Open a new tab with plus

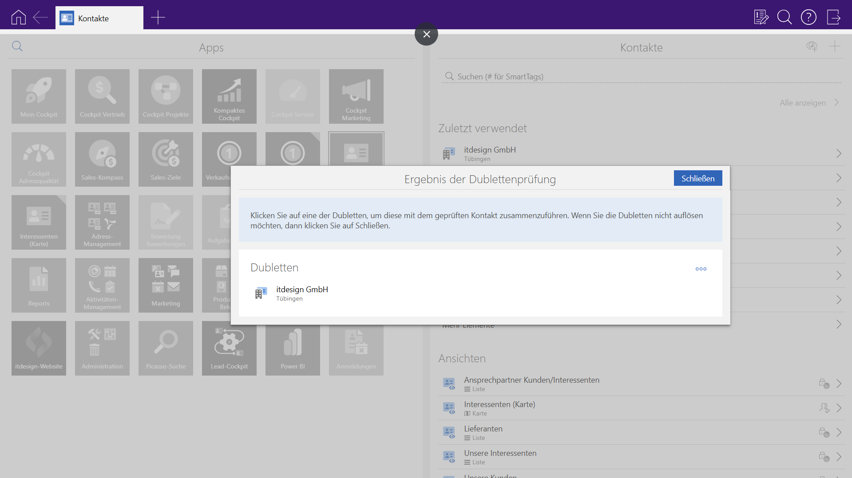158,18
